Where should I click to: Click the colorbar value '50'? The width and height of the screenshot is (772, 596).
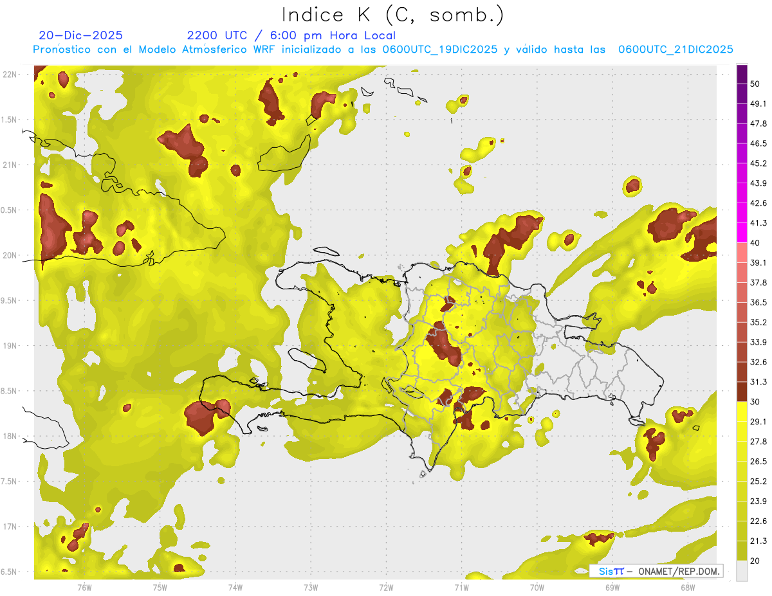pos(756,84)
